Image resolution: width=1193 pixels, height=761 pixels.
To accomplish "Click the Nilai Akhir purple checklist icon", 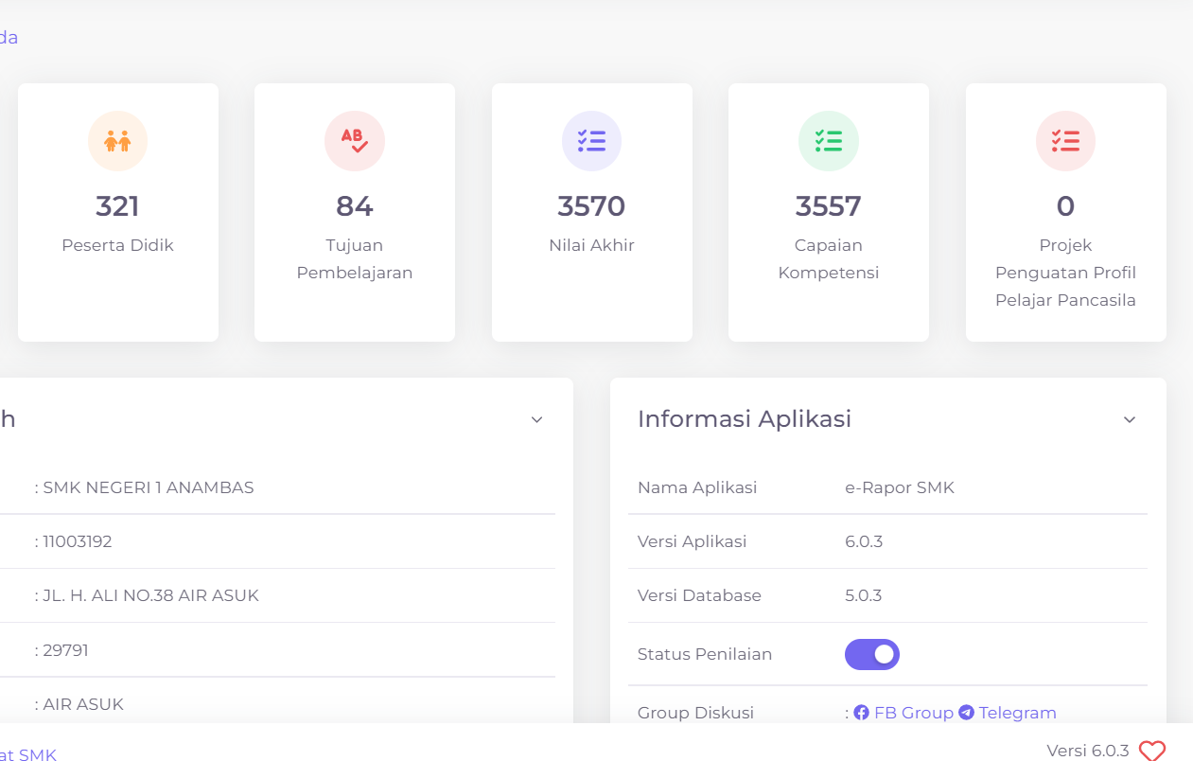I will point(591,140).
